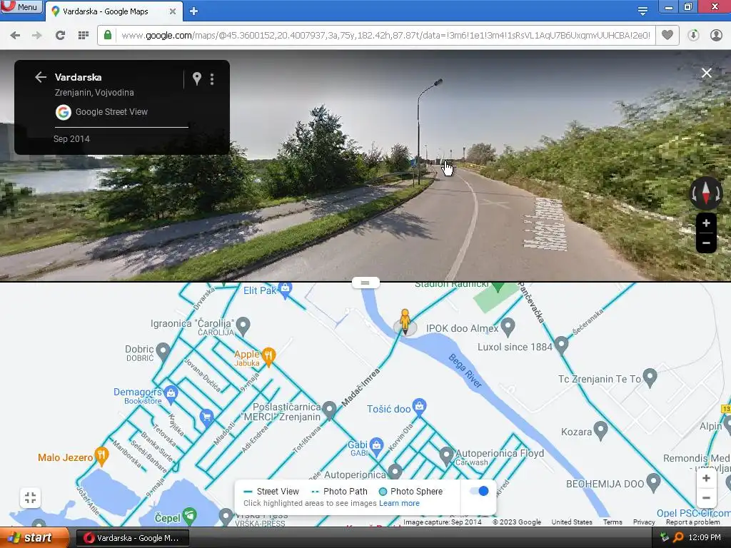Select the Kozara map pin

click(600, 430)
